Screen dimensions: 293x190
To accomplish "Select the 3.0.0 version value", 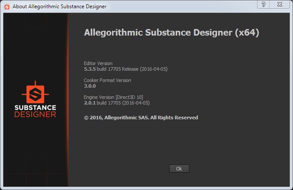I will [90, 86].
